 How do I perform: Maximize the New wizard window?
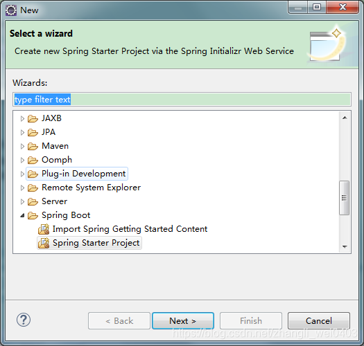(x=317, y=7)
